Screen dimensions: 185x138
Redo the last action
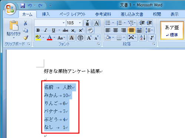(x=40, y=6)
